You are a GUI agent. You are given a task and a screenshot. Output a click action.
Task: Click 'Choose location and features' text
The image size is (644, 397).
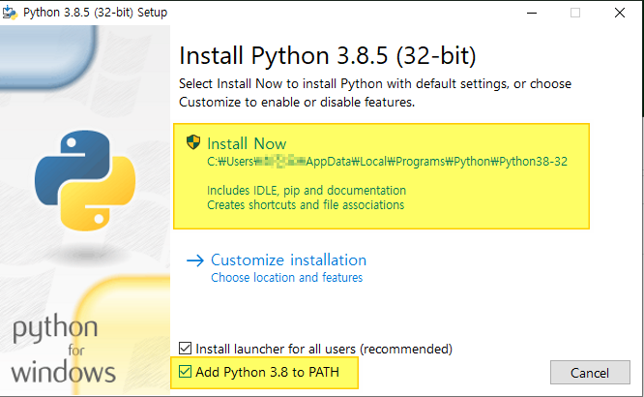286,278
